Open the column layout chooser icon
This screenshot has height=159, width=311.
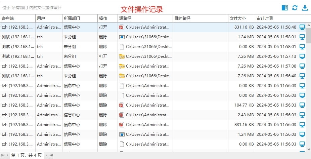point(285,8)
